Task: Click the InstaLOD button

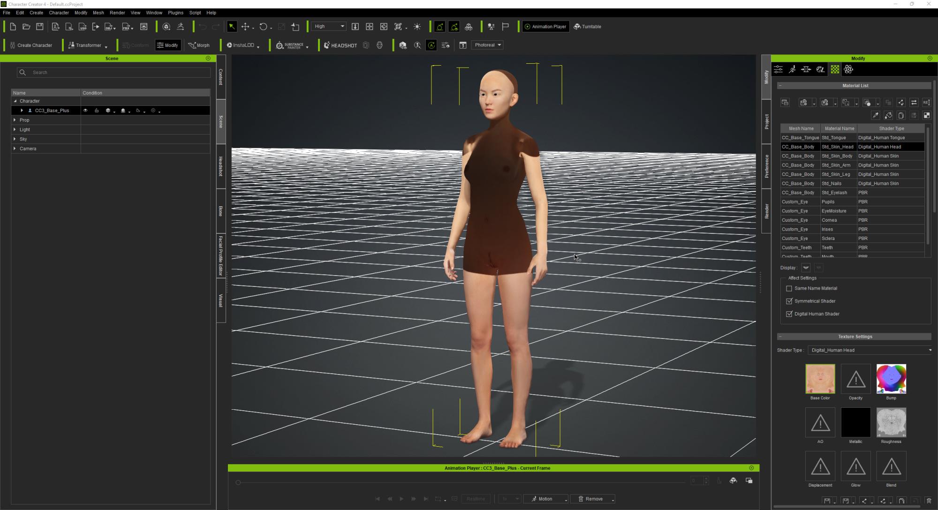Action: [x=241, y=45]
